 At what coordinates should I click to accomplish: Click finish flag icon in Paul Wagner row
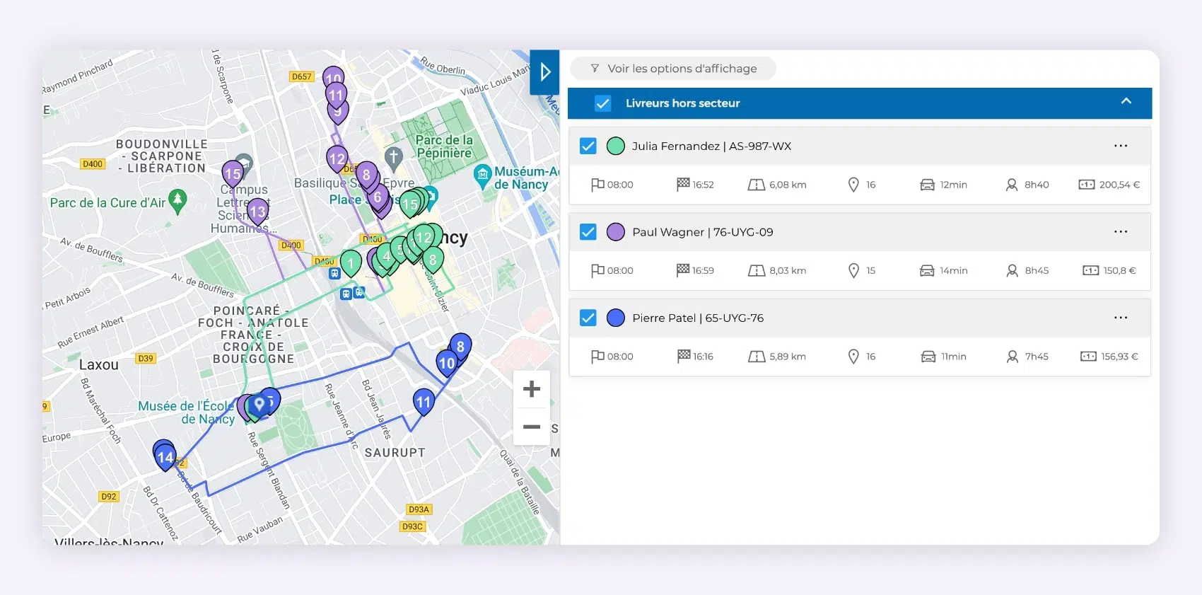coord(683,270)
